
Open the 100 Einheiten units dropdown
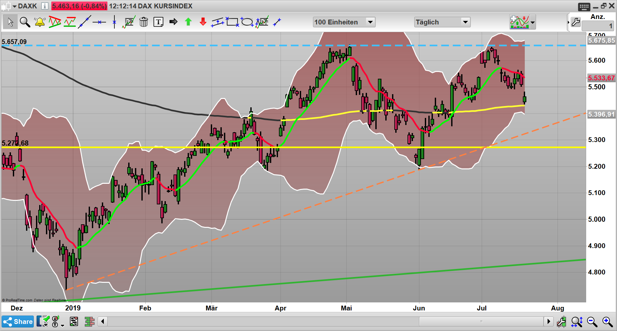point(344,22)
